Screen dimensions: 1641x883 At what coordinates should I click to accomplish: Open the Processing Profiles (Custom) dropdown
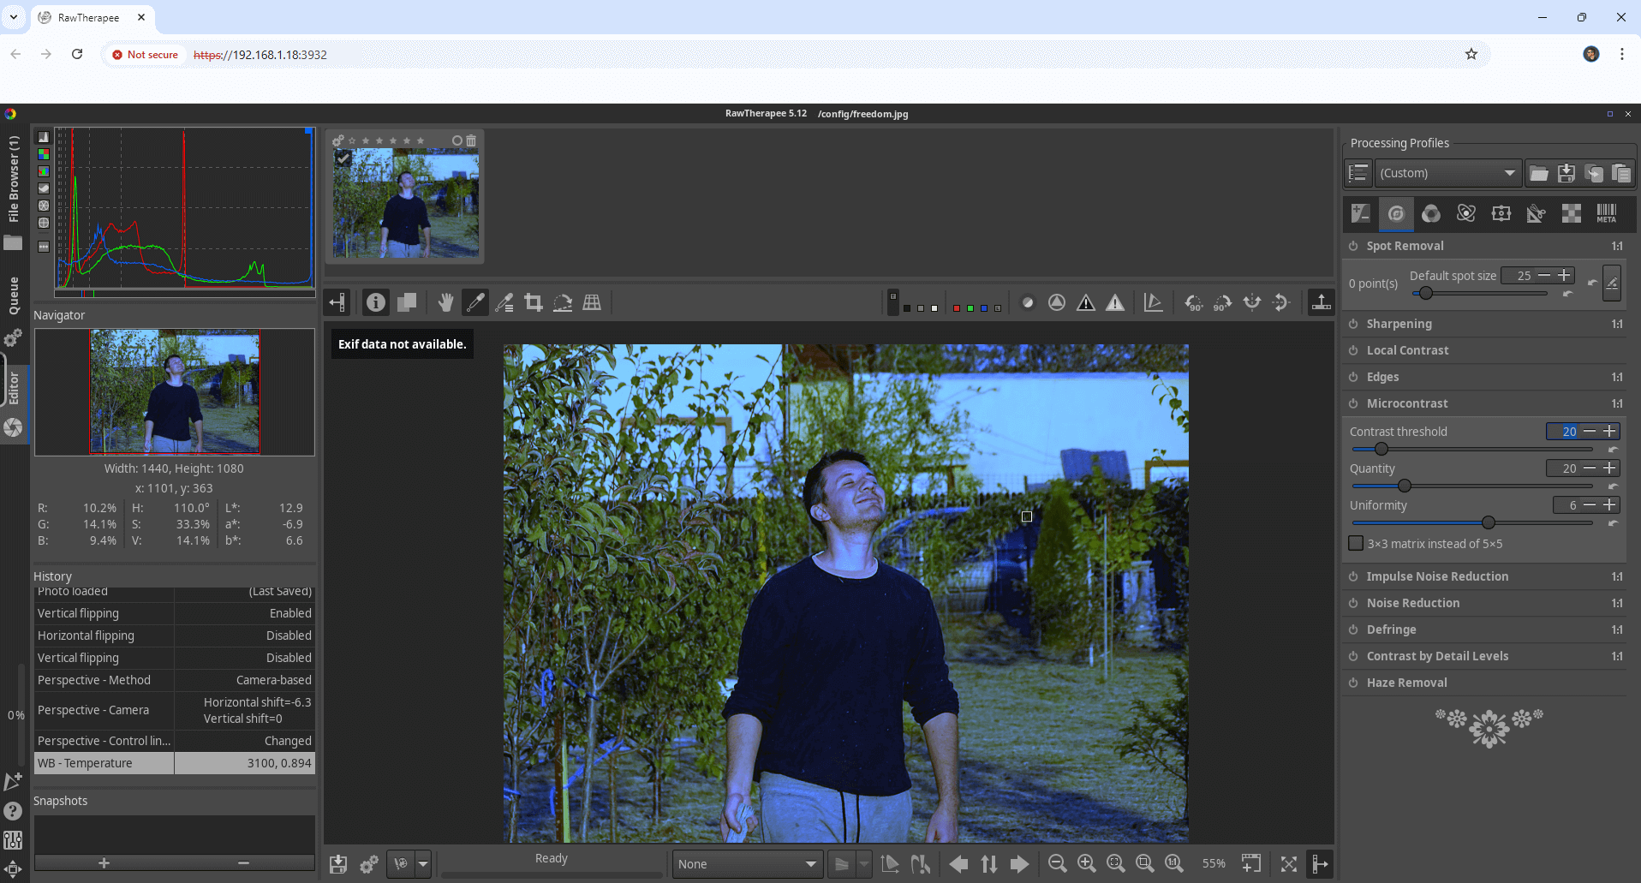pos(1447,173)
